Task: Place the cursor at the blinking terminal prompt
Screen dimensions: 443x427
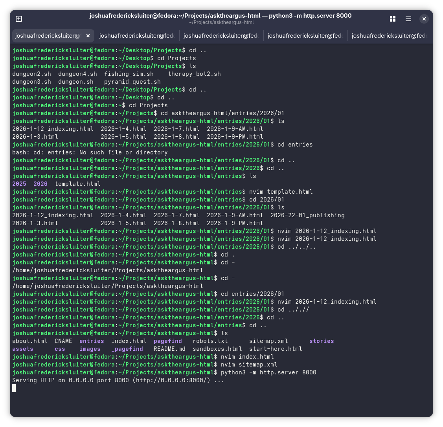Action: coord(14,388)
